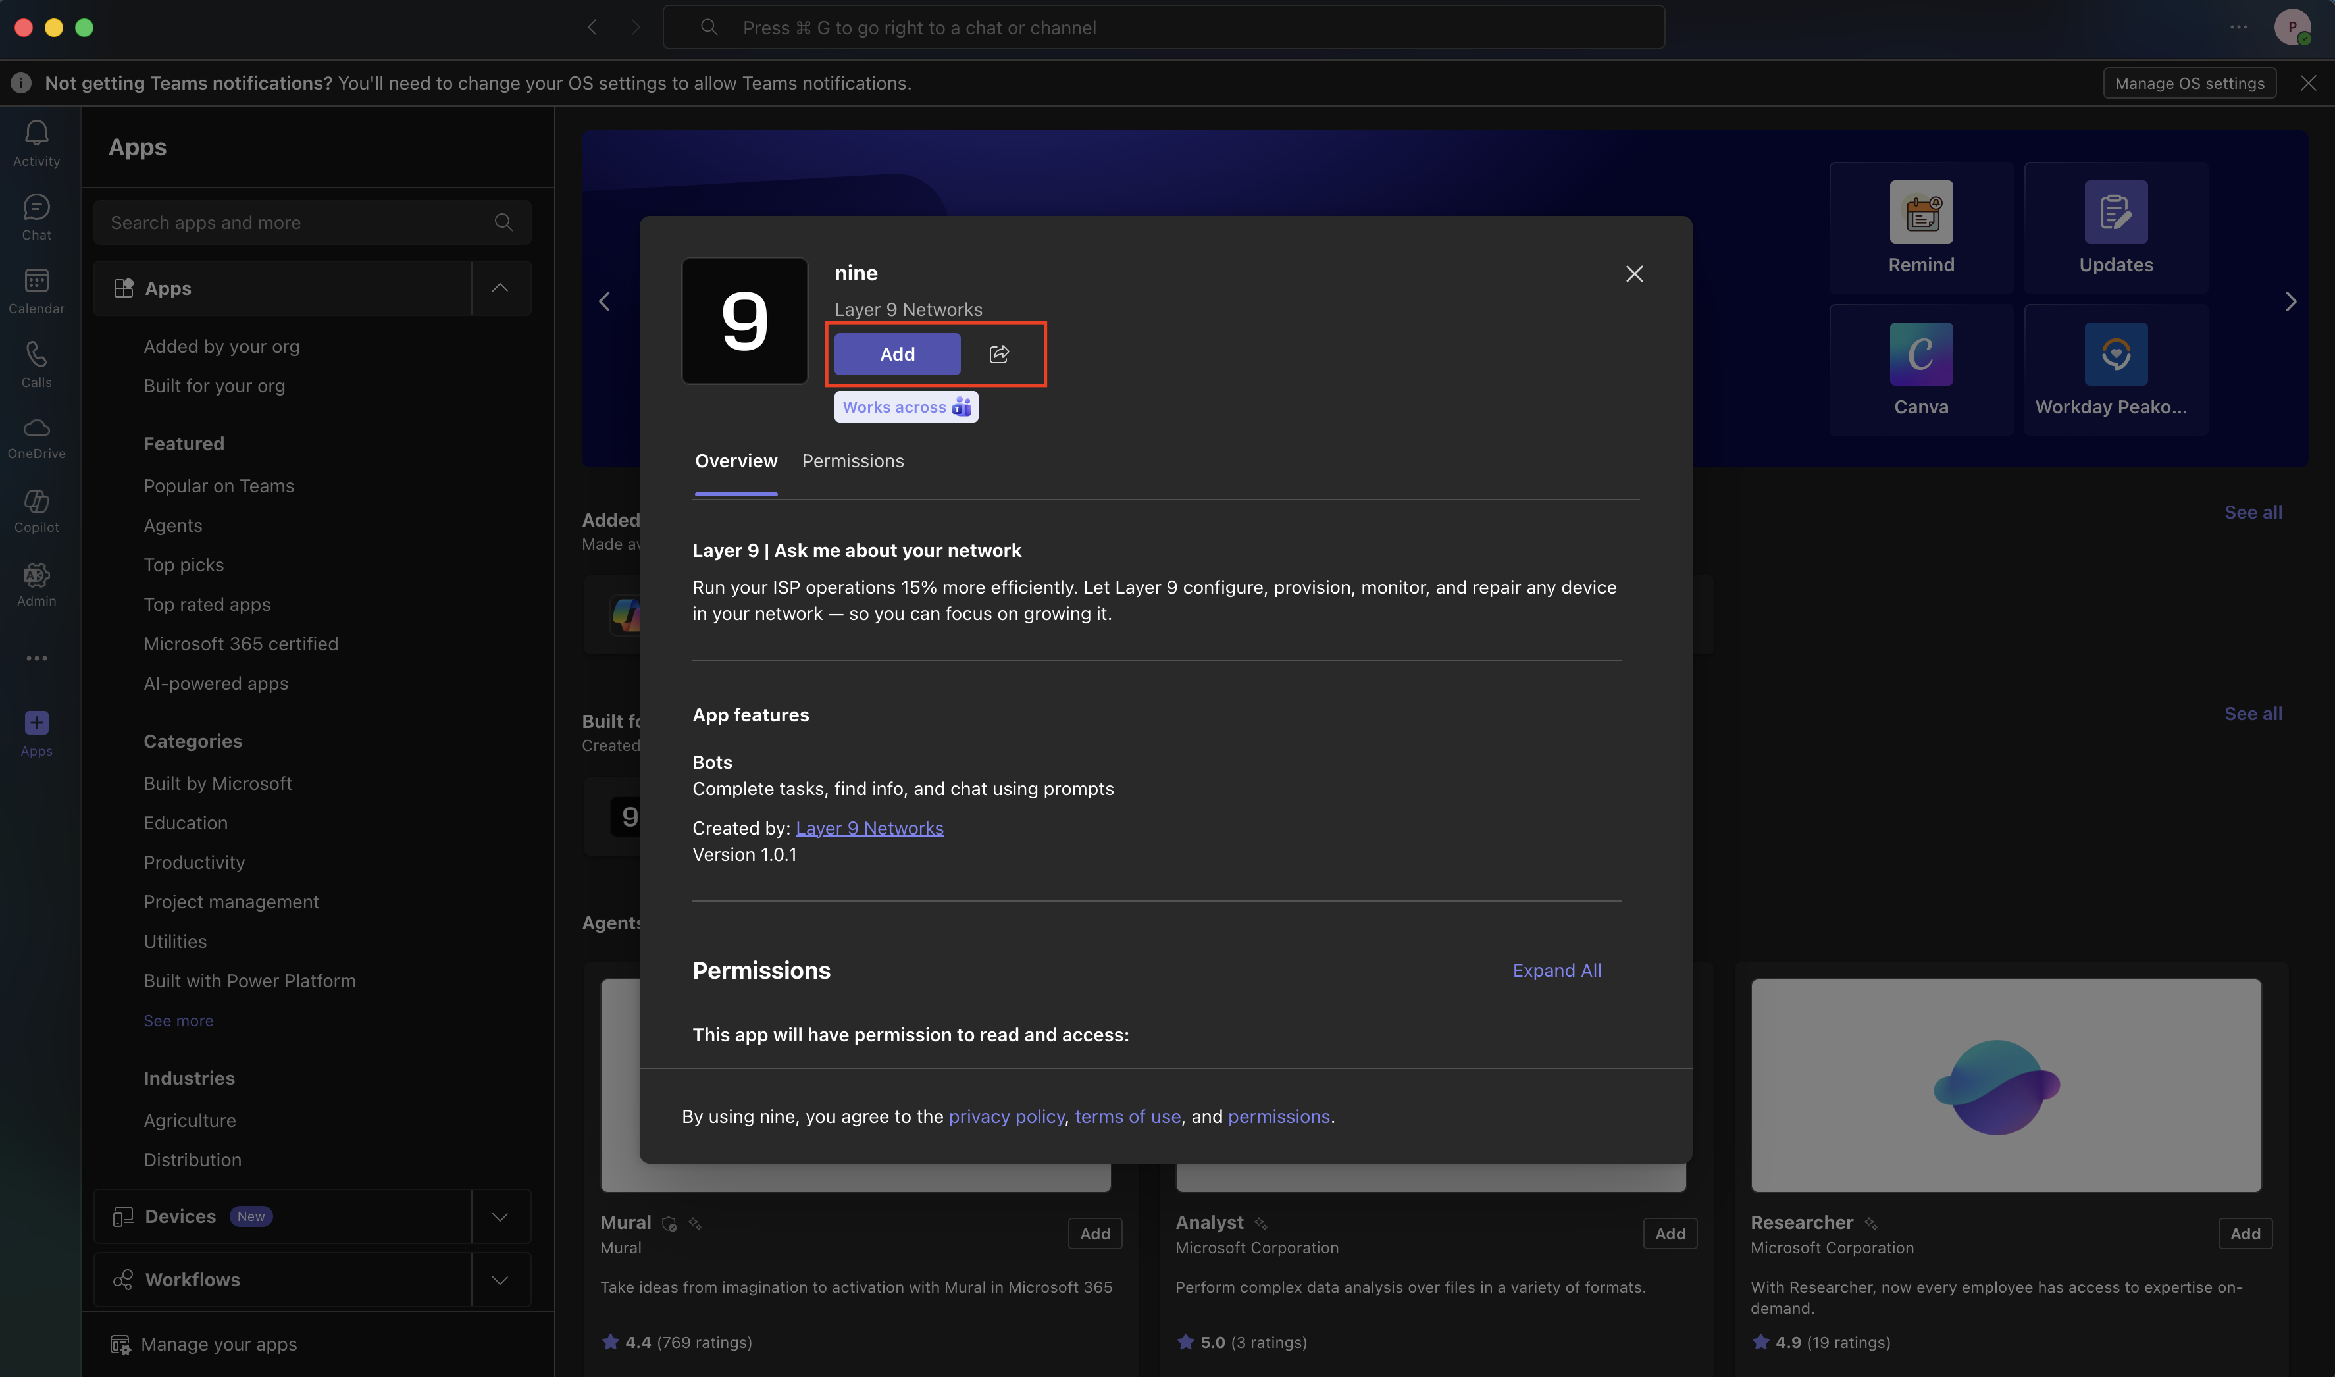Switch to the Overview tab
The width and height of the screenshot is (2335, 1377).
tap(736, 461)
